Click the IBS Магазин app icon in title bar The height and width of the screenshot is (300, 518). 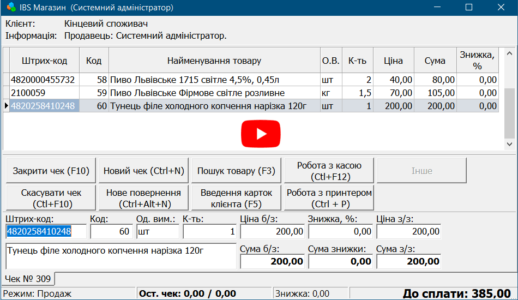(11, 7)
